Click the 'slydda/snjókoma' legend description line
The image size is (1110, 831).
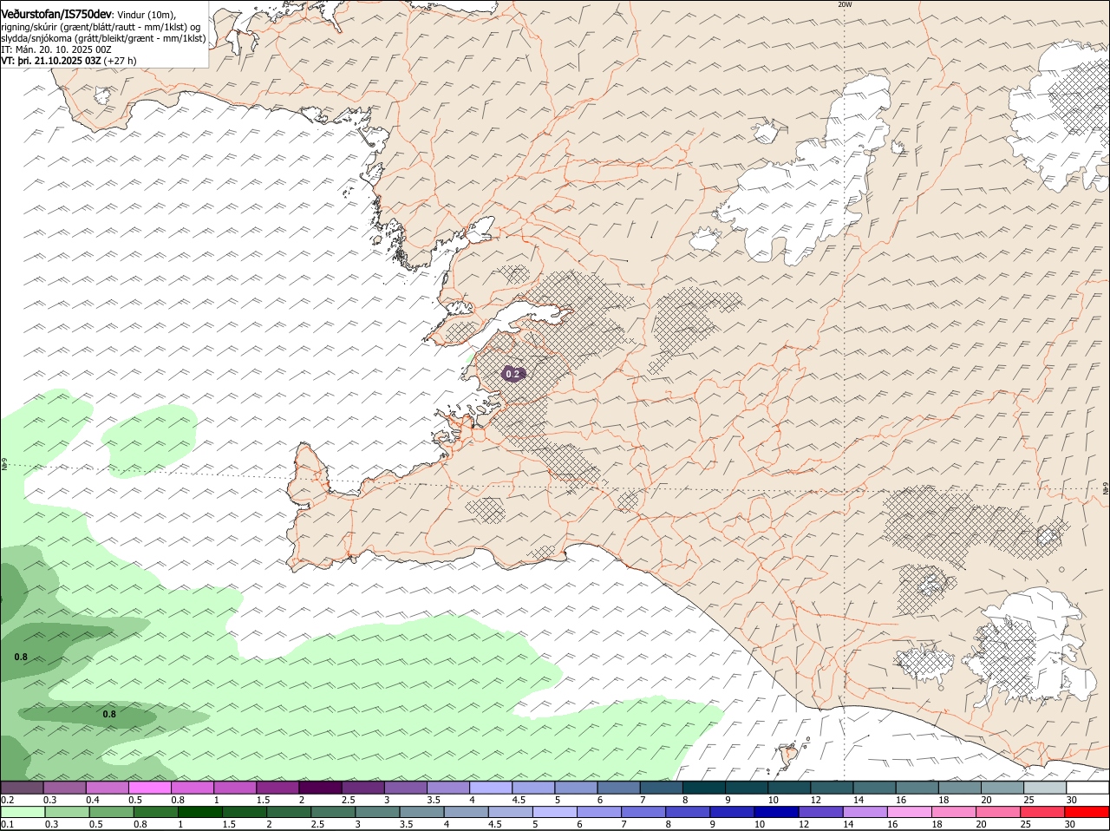pos(103,38)
